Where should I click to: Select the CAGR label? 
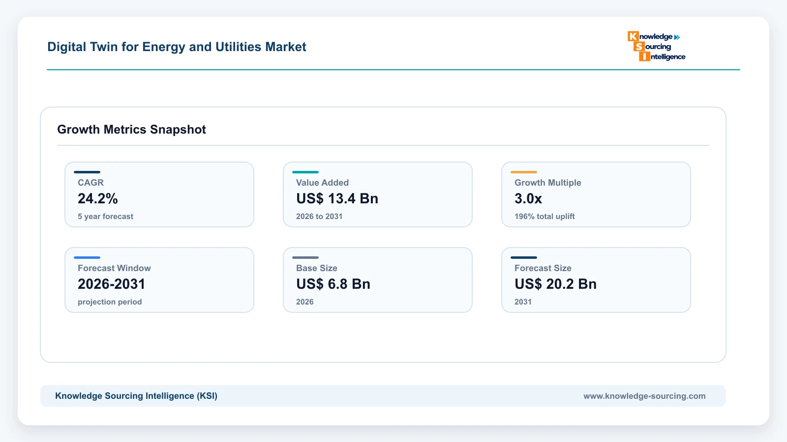tap(91, 183)
